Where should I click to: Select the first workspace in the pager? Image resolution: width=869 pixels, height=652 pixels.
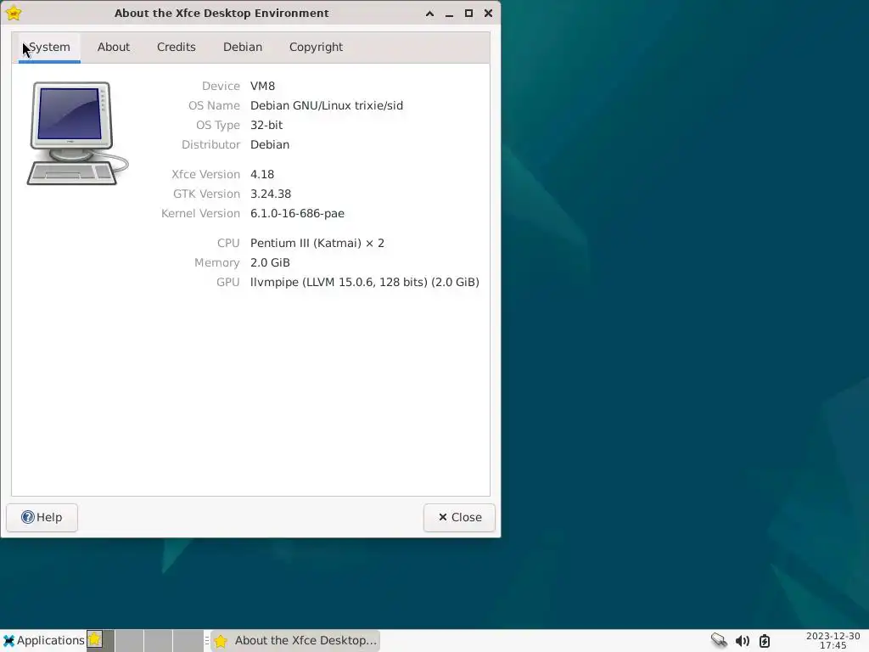coord(100,640)
